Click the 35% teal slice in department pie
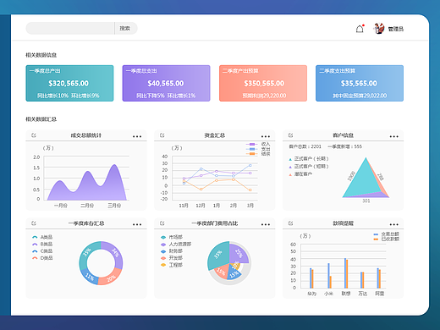This screenshot has width=440, height=330. click(218, 256)
